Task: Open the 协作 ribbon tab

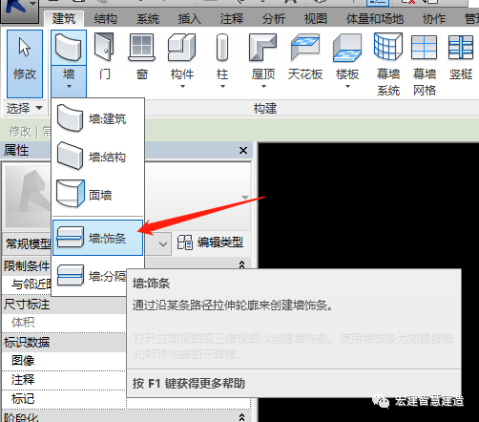Action: (x=434, y=19)
